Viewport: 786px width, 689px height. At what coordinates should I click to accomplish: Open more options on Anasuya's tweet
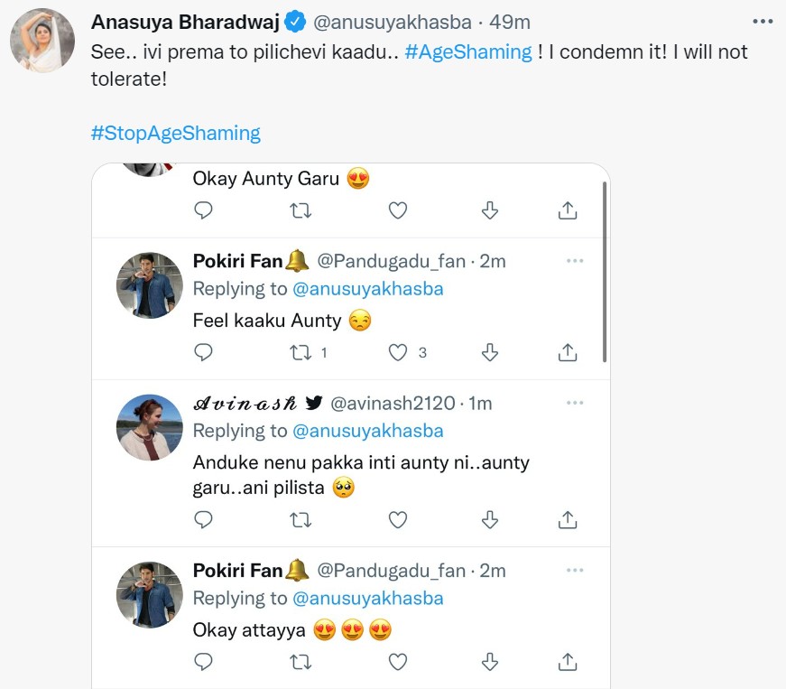point(762,21)
